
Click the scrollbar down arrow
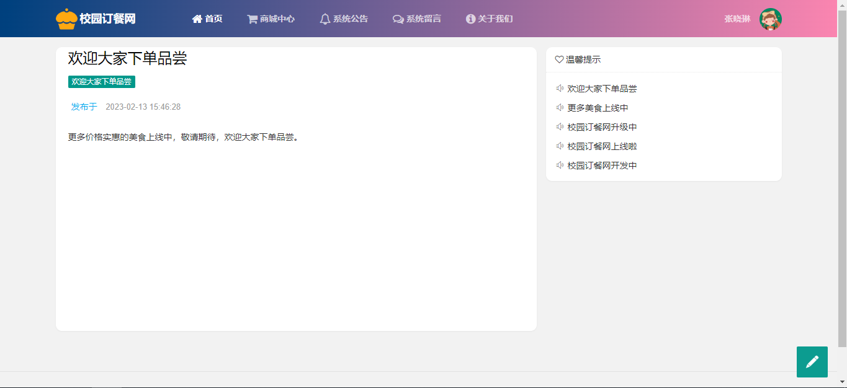point(842,382)
